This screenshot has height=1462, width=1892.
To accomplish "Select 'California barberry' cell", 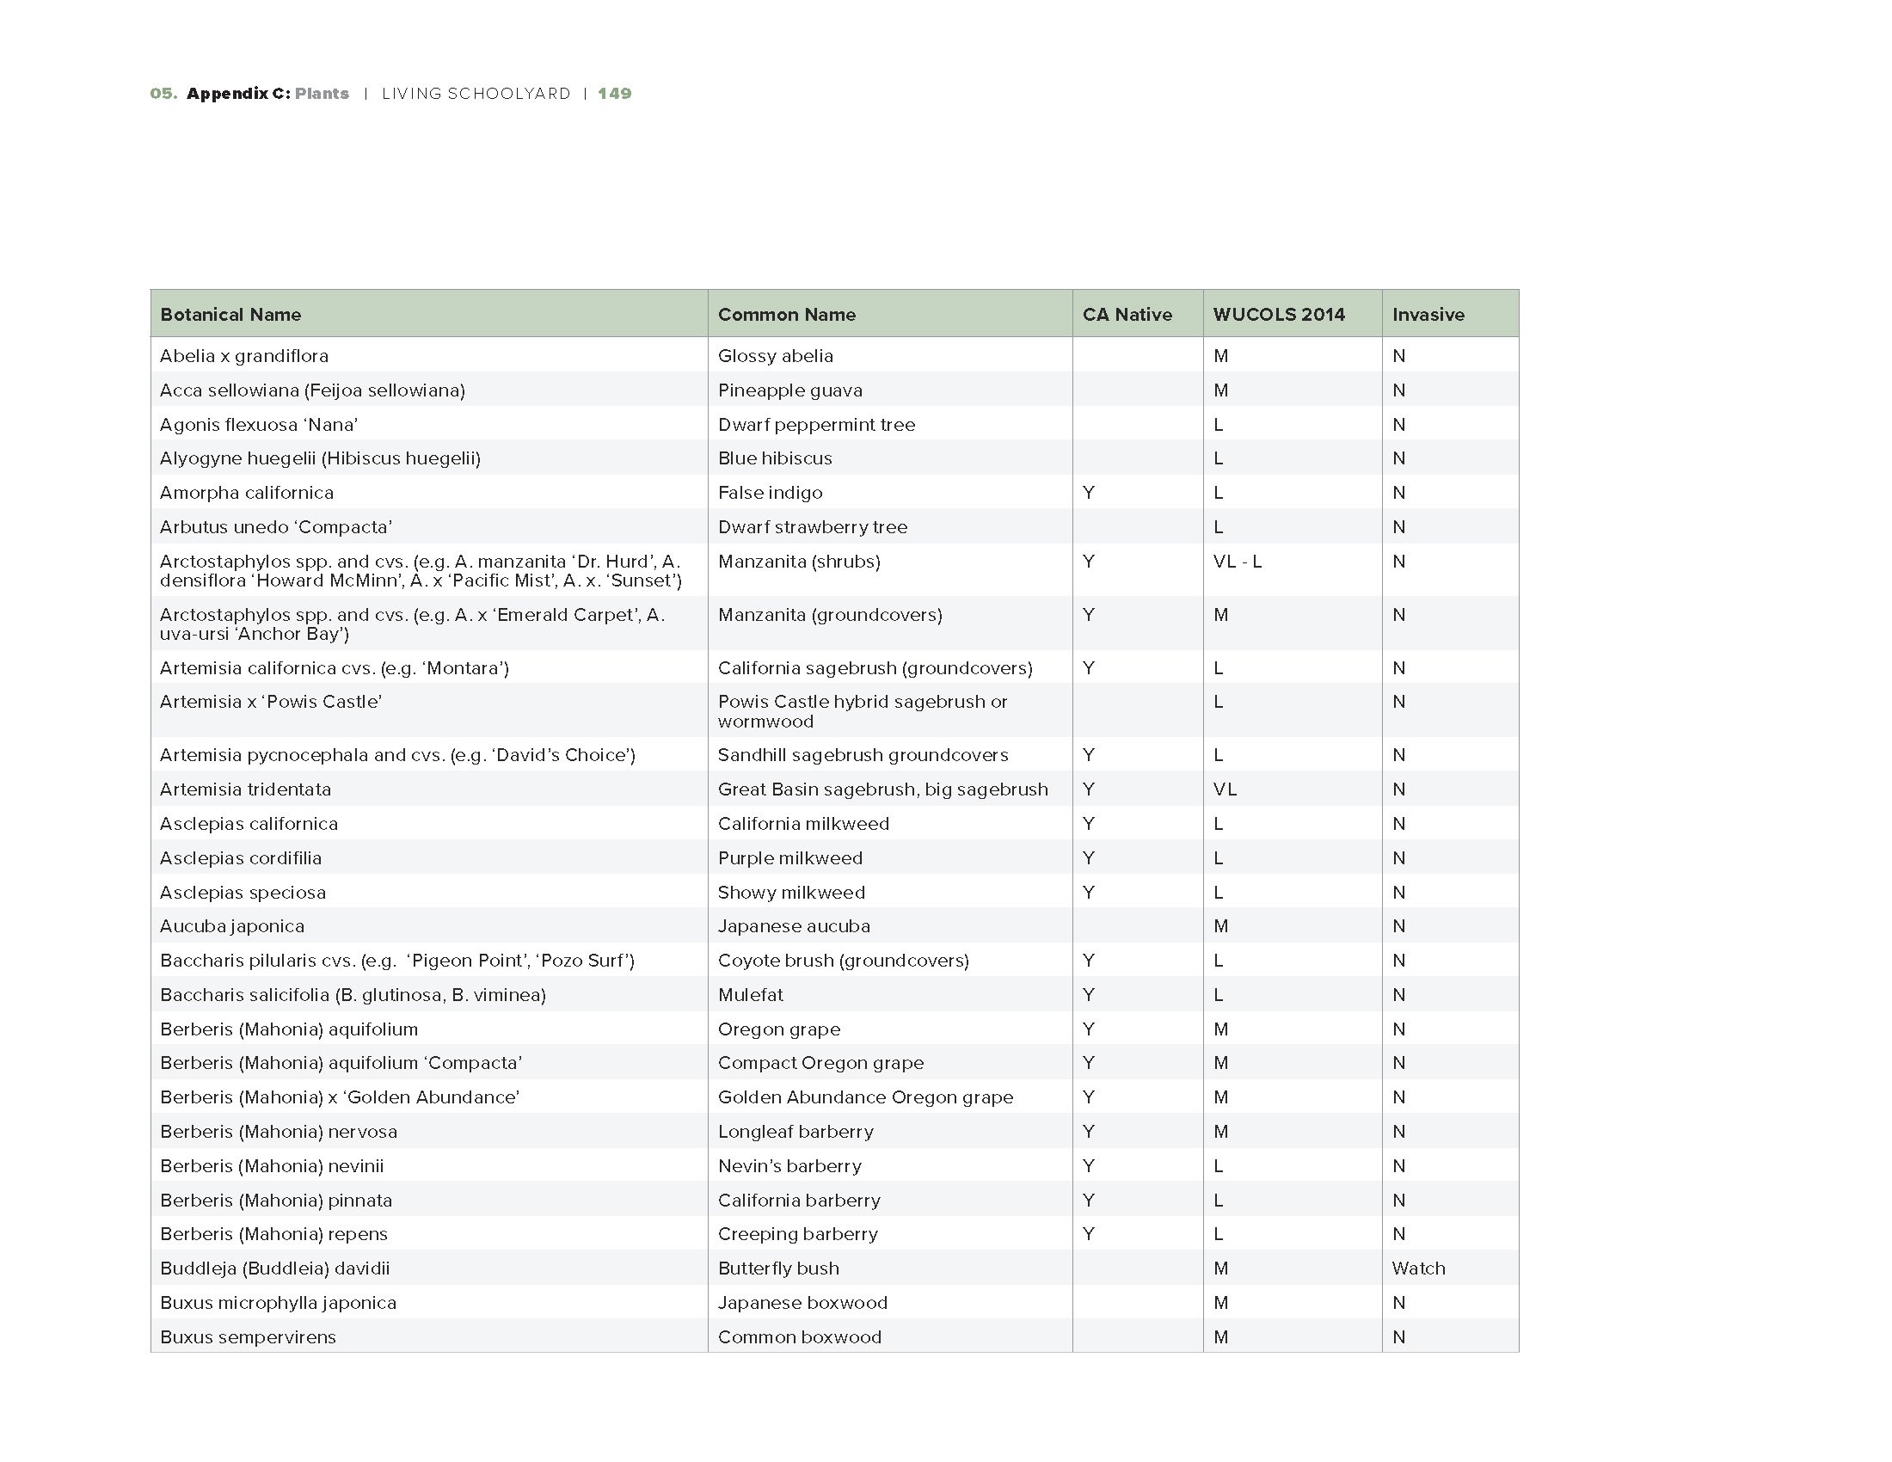I will click(x=799, y=1201).
